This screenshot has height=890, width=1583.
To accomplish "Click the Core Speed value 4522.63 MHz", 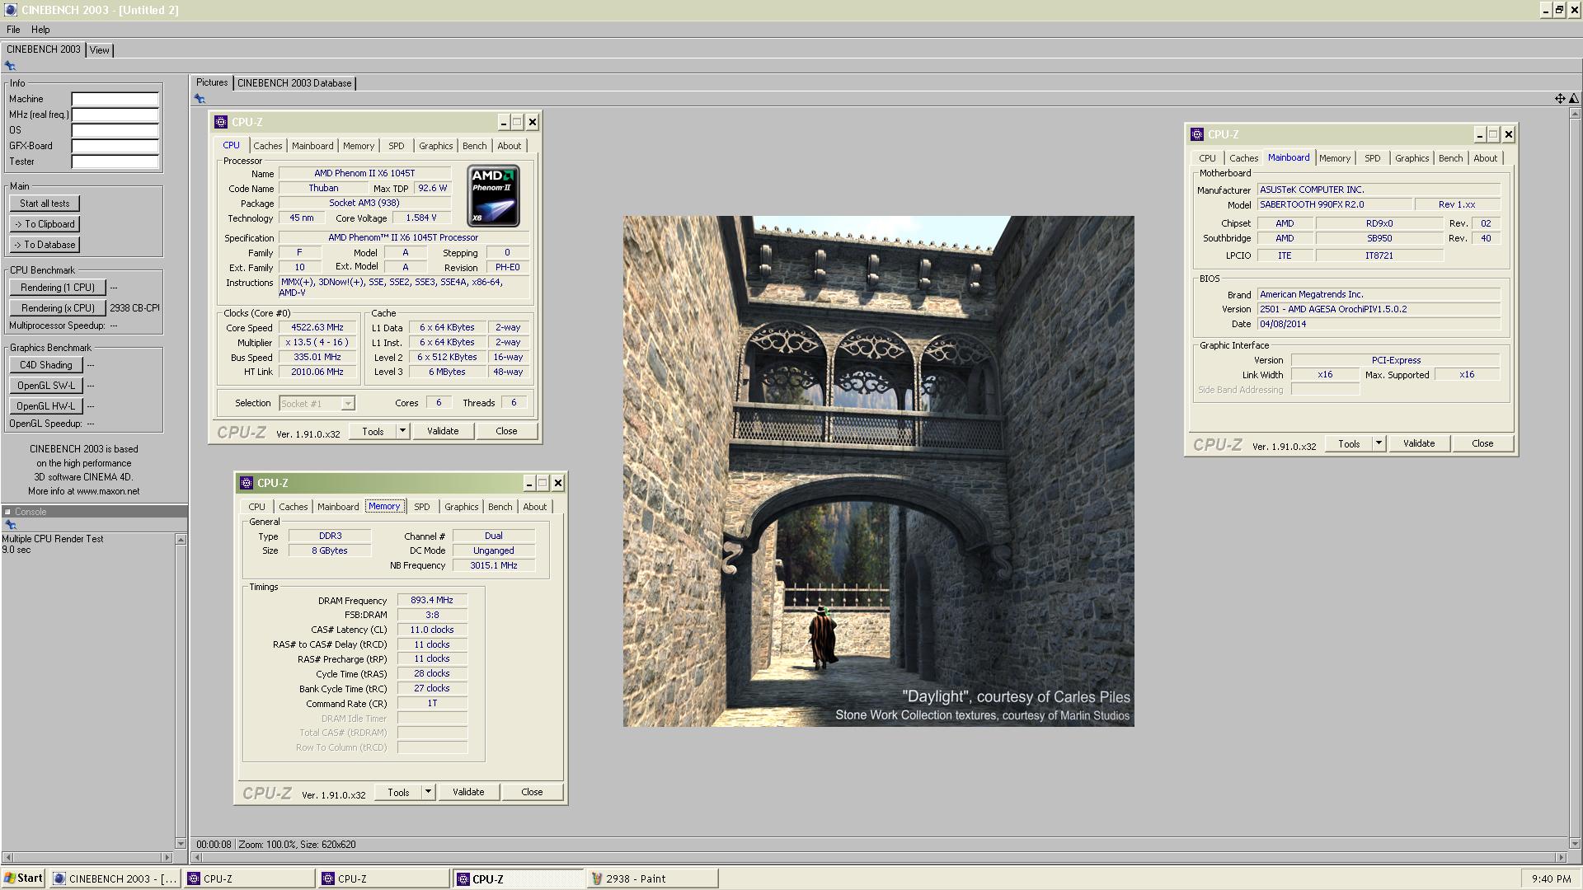I will 317,327.
